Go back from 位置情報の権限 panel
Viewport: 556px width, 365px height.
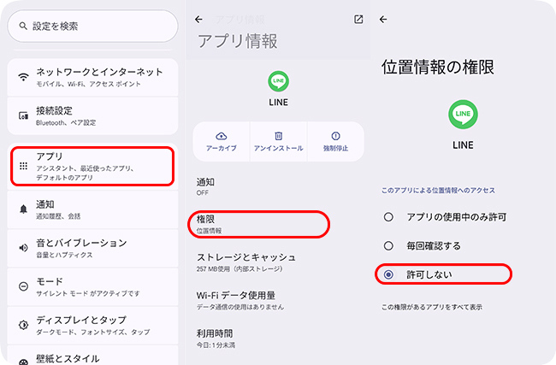pos(383,19)
